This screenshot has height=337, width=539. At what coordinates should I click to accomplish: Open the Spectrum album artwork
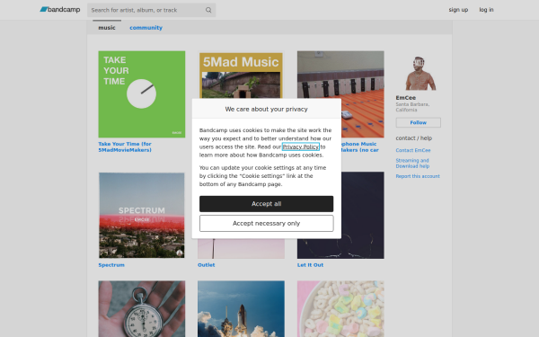click(142, 216)
